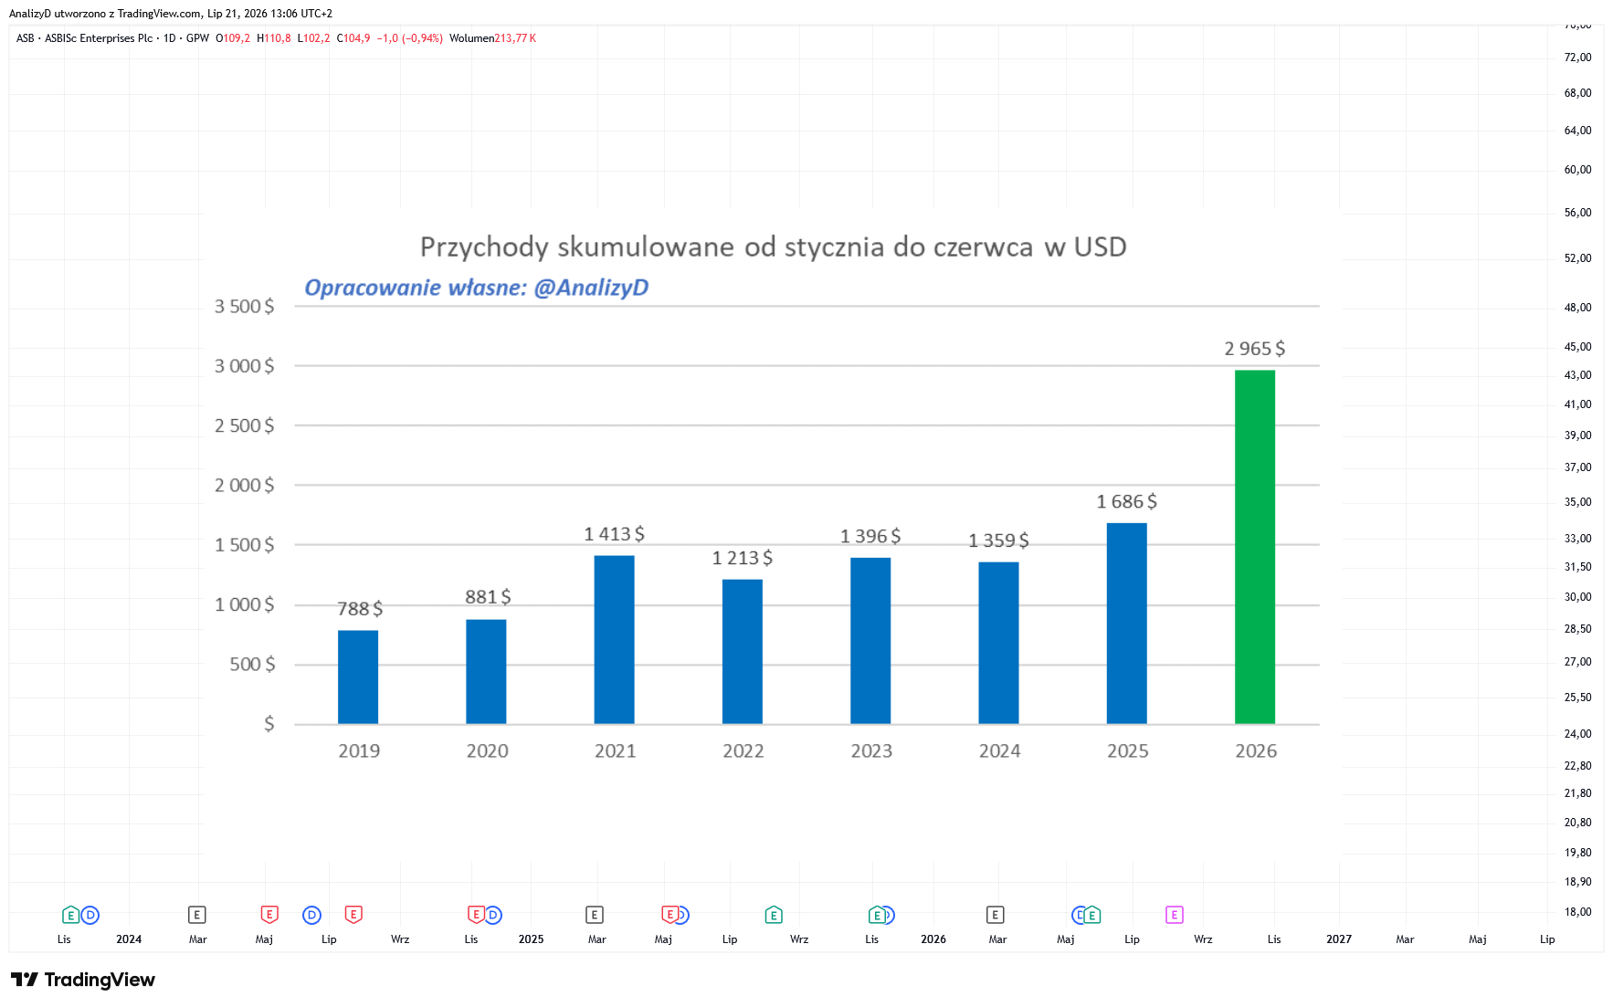Click the '1D' interval label in the header
Image resolution: width=1613 pixels, height=1007 pixels.
click(170, 38)
